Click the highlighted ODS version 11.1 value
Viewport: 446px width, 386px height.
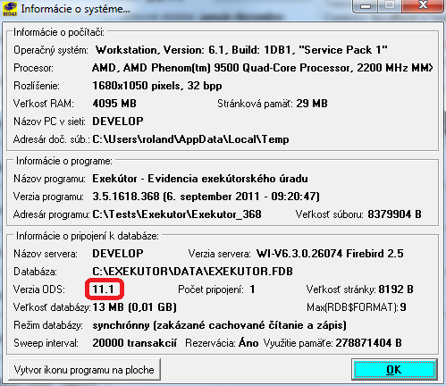tap(104, 289)
